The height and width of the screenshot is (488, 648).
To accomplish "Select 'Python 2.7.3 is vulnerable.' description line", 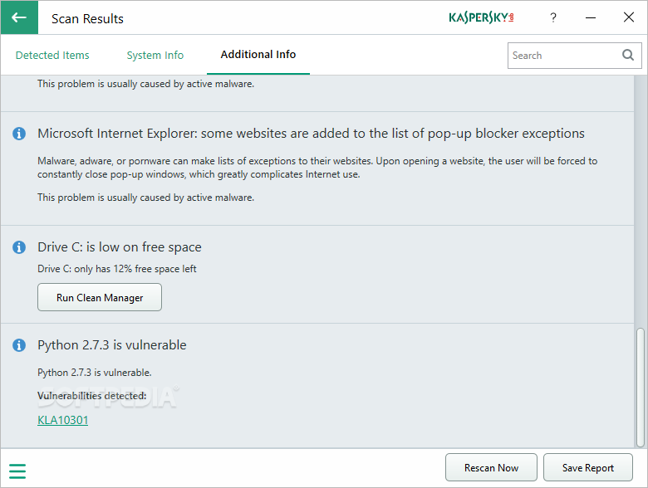I will (x=95, y=373).
